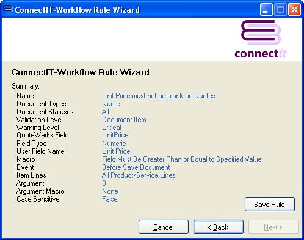The width and height of the screenshot is (304, 240).
Task: Click the 'Critical' warning level value
Action: click(x=112, y=128)
